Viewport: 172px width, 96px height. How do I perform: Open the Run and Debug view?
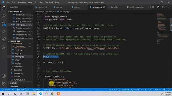[3, 31]
